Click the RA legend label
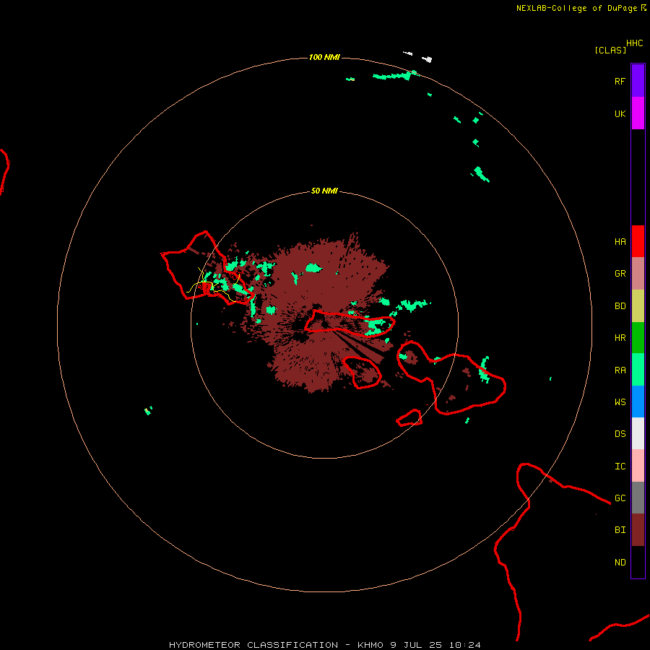Screen dimensions: 650x650 coord(620,370)
